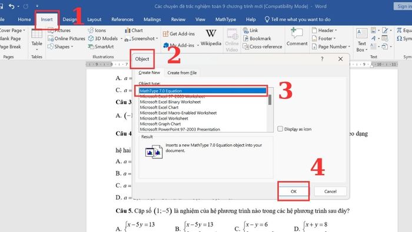Insert an Equation with pi icon
Image resolution: width=412 pixels, height=232 pixels.
tap(404, 31)
